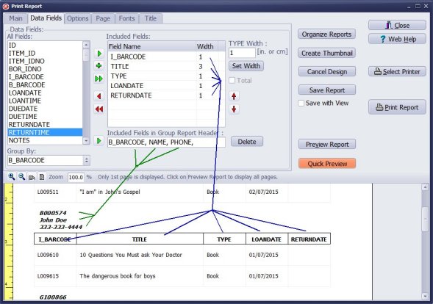433x304 pixels.
Task: Toggle the Total checkbox
Action: click(232, 80)
